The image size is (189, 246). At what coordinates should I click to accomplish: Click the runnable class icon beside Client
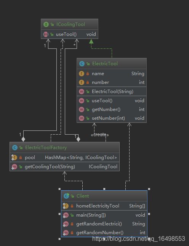tap(66, 196)
